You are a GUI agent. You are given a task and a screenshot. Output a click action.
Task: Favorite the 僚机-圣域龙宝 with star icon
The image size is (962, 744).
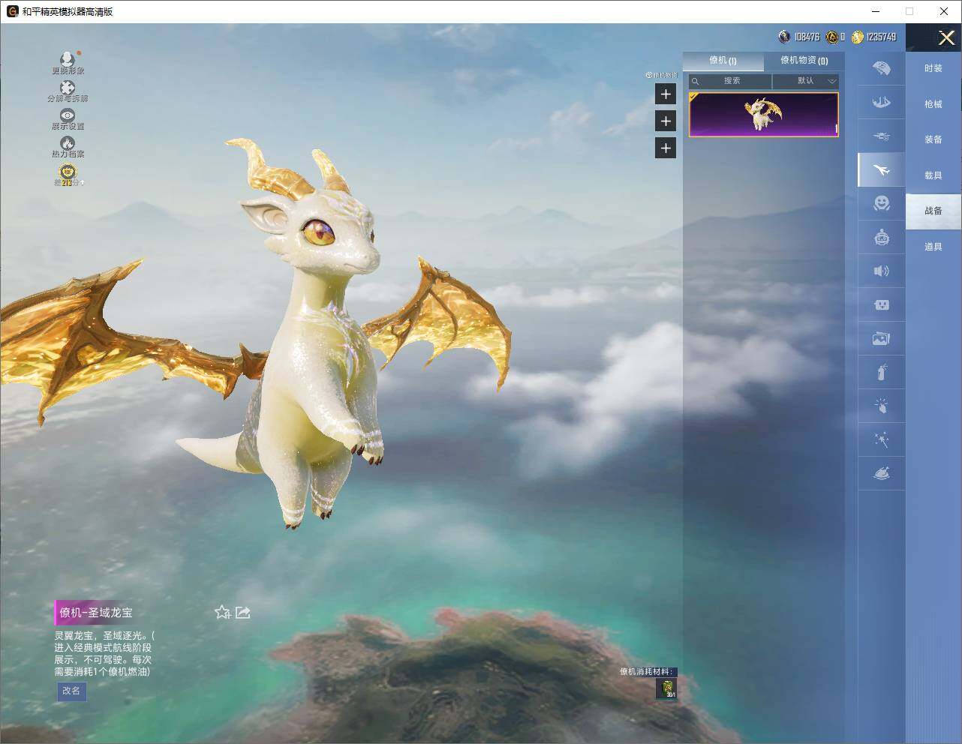[x=222, y=612]
